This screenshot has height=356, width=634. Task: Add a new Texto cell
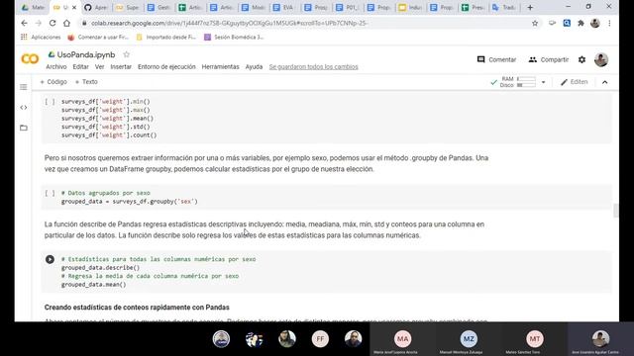pyautogui.click(x=86, y=82)
